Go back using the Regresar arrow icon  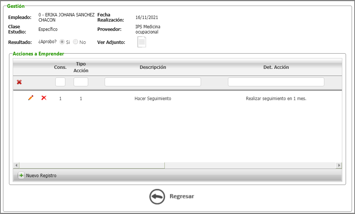tap(157, 197)
